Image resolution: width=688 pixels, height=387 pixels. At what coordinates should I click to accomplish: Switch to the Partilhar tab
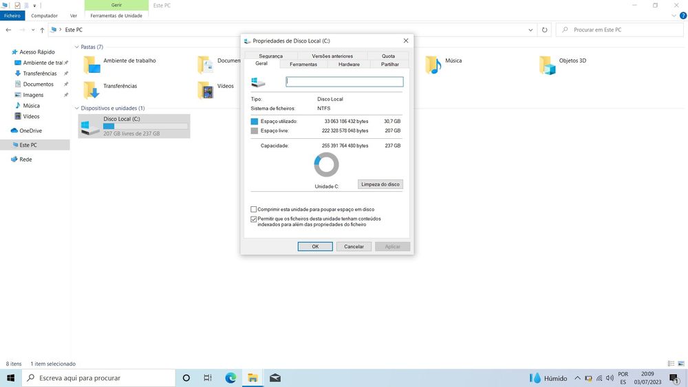coord(389,64)
